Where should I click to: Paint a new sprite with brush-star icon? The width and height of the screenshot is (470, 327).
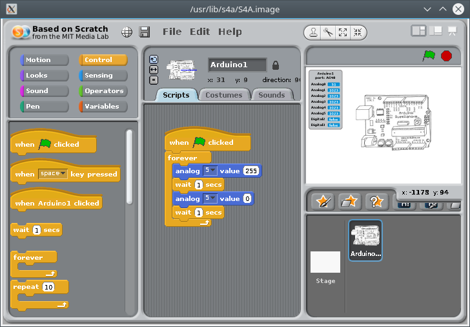[323, 201]
